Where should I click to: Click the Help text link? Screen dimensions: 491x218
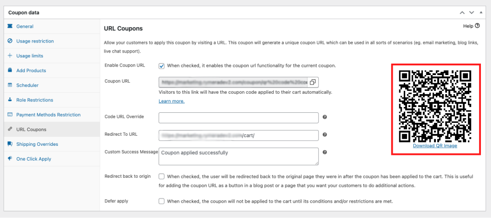[468, 26]
